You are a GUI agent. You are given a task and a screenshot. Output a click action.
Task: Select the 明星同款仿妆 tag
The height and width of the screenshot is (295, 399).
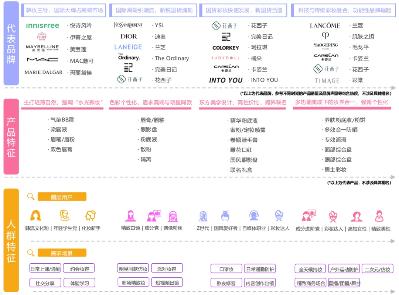(x=133, y=268)
